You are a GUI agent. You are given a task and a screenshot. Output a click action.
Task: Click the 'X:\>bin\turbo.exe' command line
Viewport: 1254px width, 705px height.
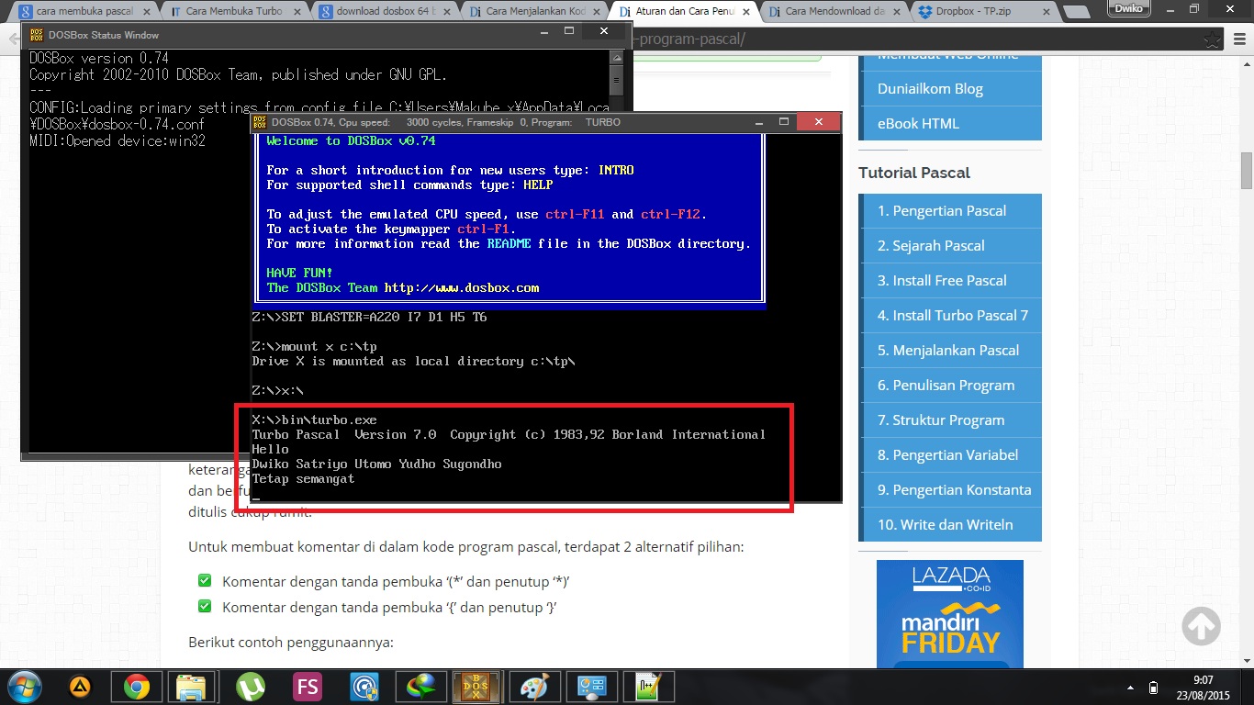coord(314,420)
